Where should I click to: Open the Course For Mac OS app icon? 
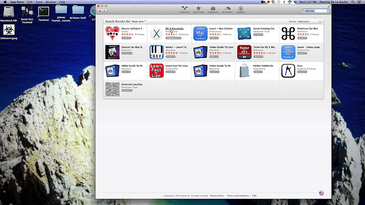(112, 52)
